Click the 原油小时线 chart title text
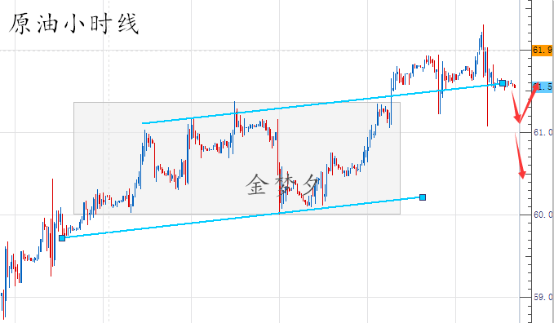Screen dimensions: 554x323 click(x=74, y=24)
